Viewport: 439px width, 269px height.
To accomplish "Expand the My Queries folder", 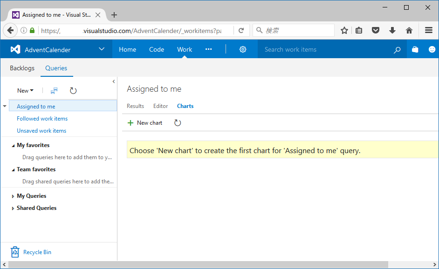I will tap(13, 196).
